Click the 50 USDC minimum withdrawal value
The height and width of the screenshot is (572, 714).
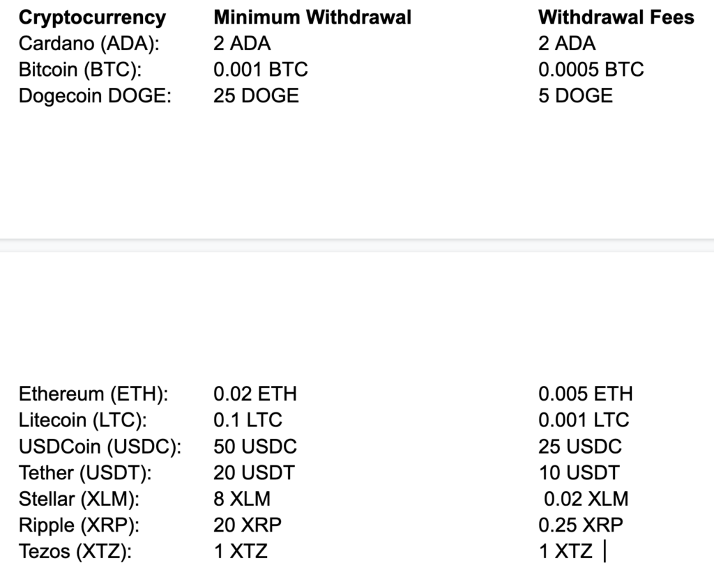(x=255, y=447)
